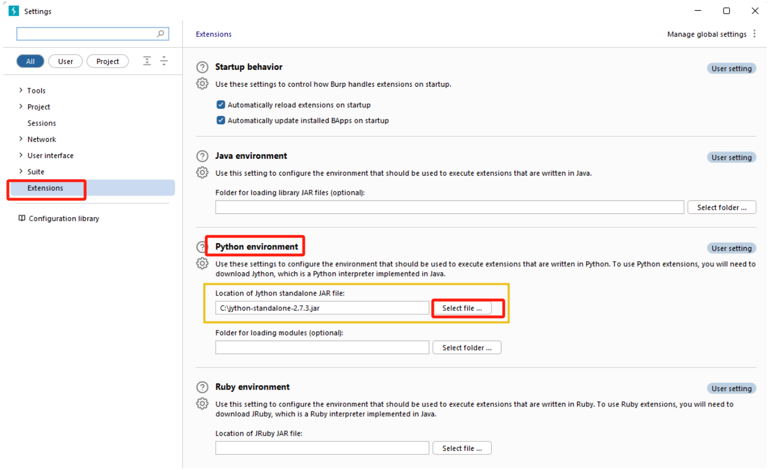Click the help icon beside Startup behavior
Image resolution: width=768 pixels, height=470 pixels.
[202, 67]
